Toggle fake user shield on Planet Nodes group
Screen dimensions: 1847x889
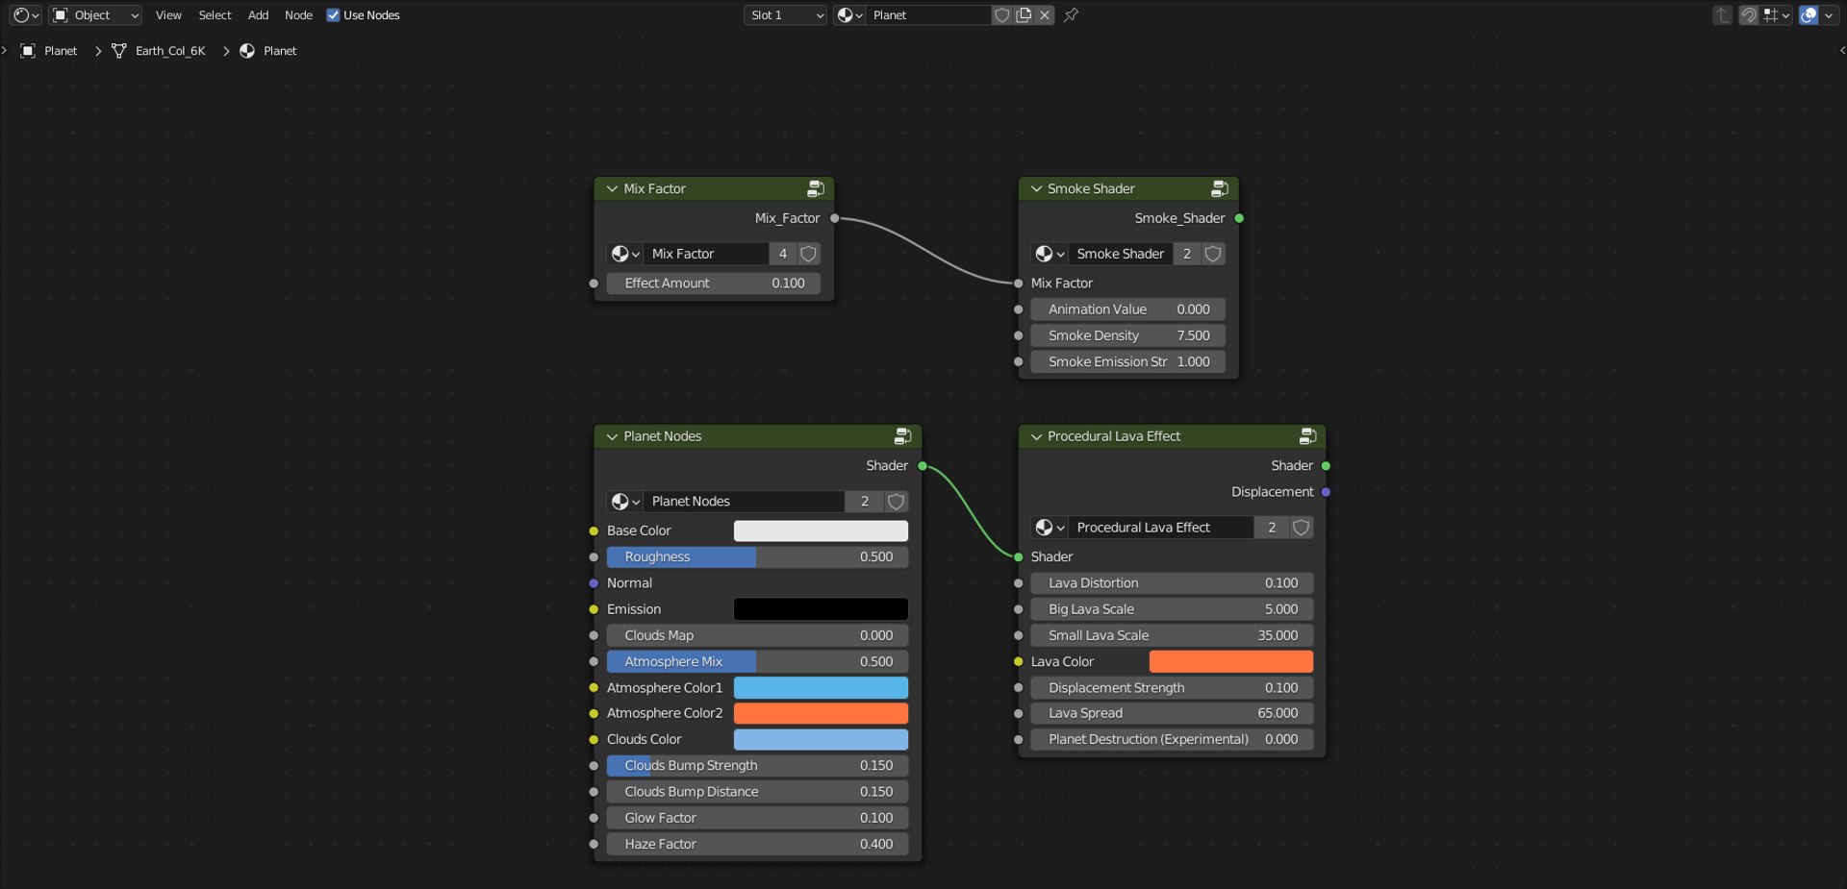click(896, 502)
